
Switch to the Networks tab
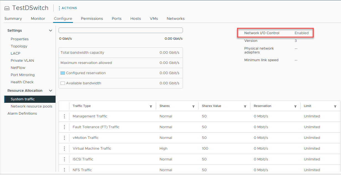pos(175,18)
